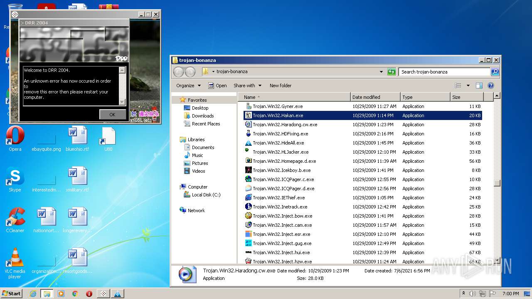This screenshot has height=299, width=532.
Task: Open the Opera desktop shortcut
Action: [x=15, y=139]
